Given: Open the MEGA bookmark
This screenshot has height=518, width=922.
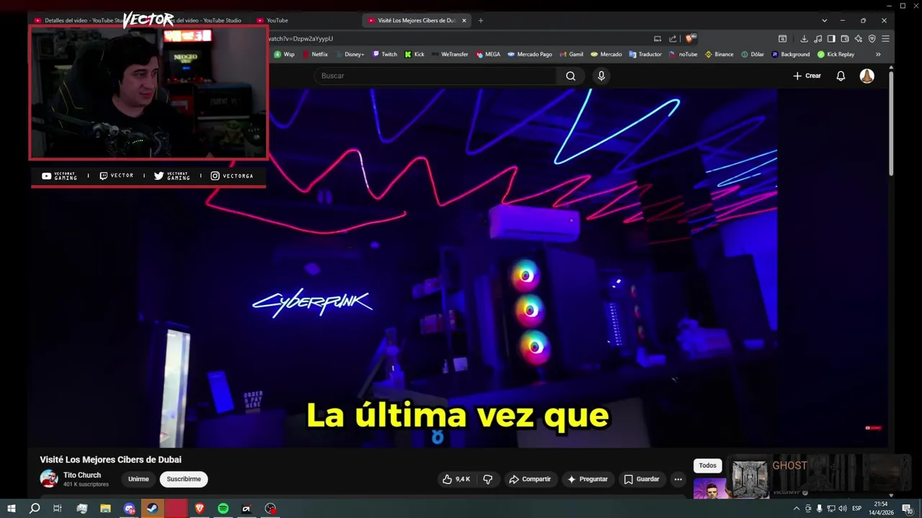Looking at the screenshot, I should click(488, 54).
